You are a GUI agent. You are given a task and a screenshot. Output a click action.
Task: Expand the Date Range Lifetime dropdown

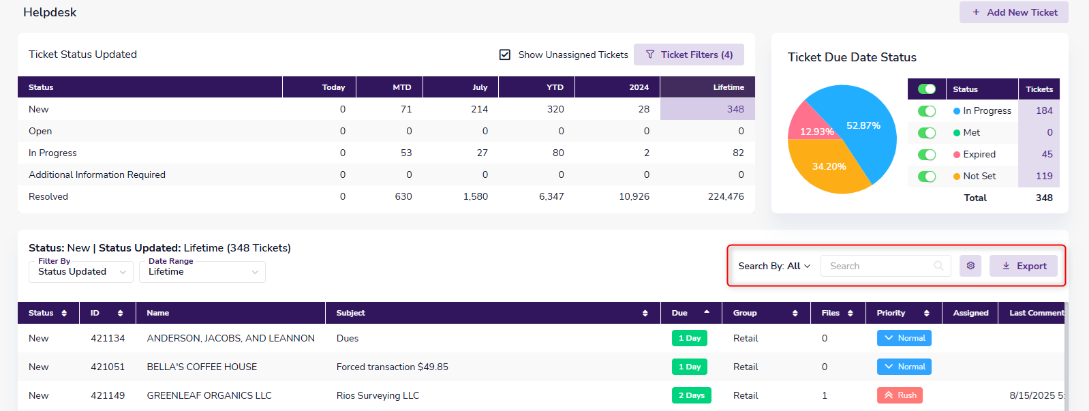pyautogui.click(x=202, y=272)
